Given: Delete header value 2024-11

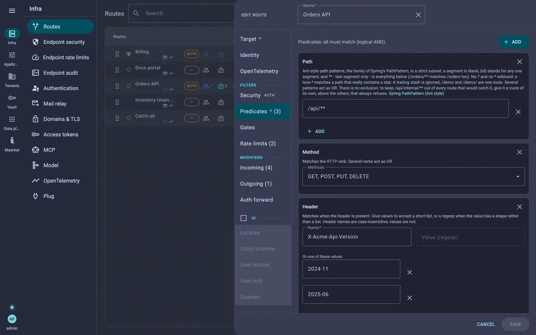Looking at the screenshot, I should (410, 272).
